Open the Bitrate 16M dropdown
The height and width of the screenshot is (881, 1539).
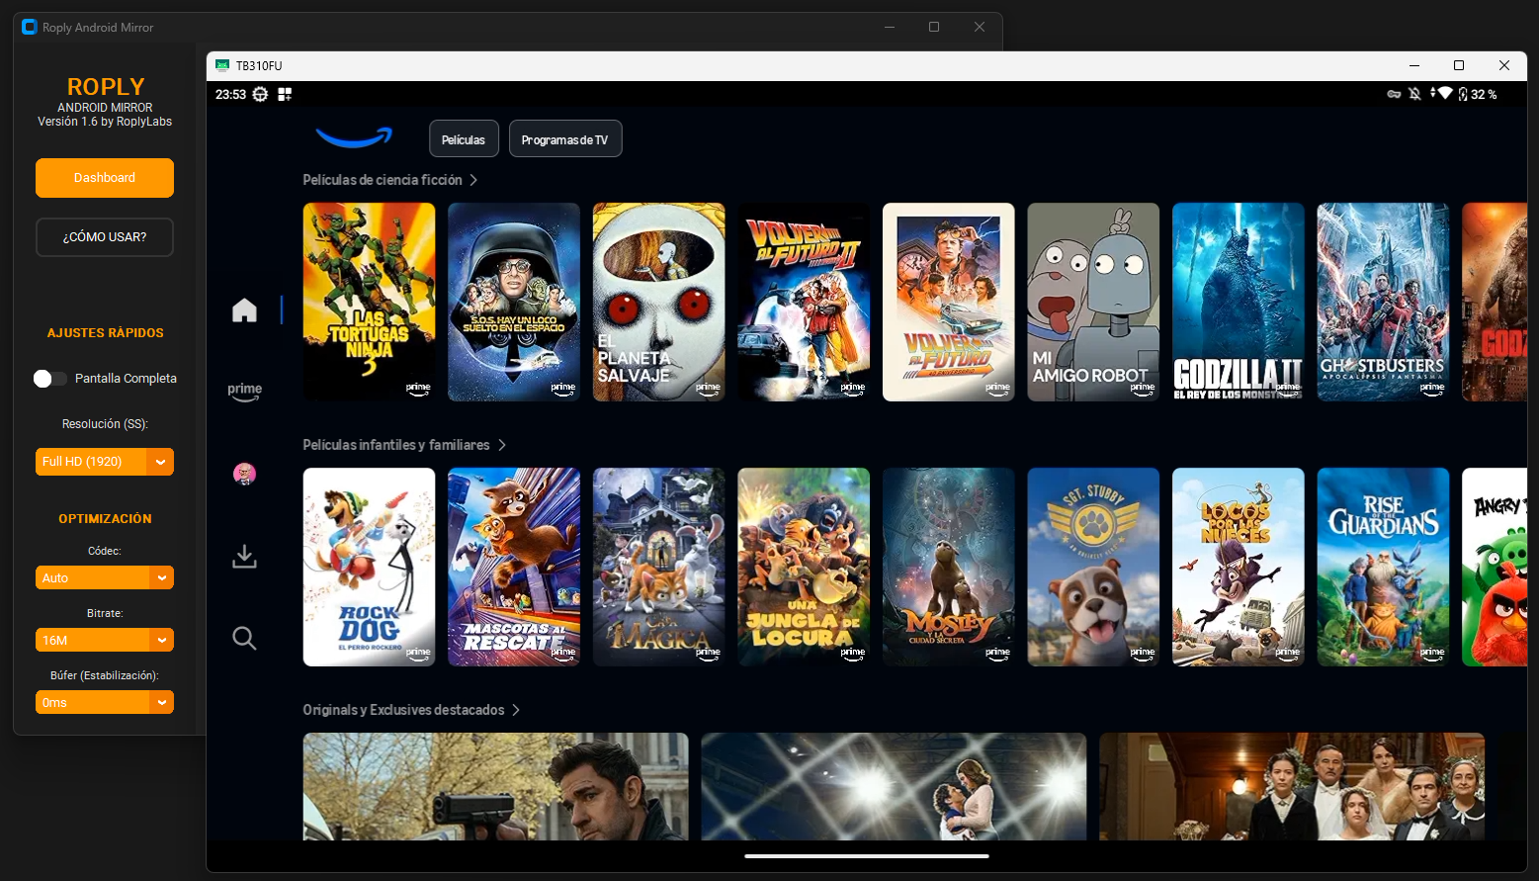pos(105,640)
